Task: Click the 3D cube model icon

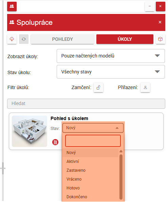Action: click(160, 39)
